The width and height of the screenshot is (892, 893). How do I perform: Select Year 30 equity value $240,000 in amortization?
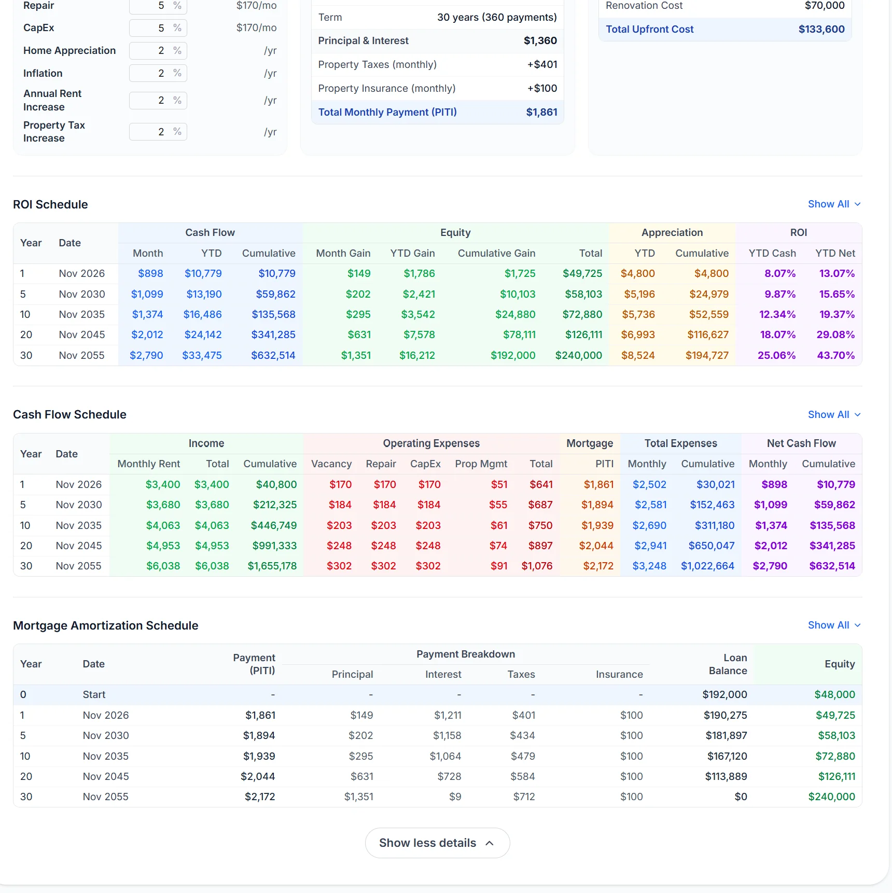coord(831,797)
